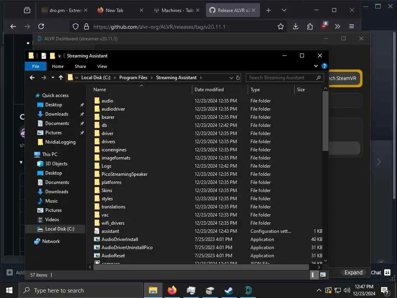
Task: Show more Firefox toolbar tools chevron
Action: click(x=338, y=26)
